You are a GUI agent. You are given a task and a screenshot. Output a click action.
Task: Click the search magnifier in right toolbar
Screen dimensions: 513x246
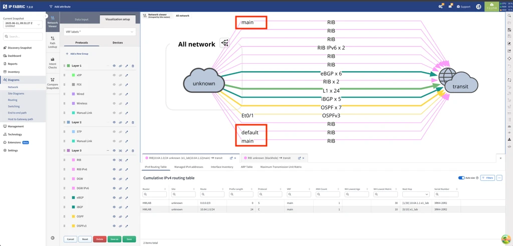[x=509, y=16]
